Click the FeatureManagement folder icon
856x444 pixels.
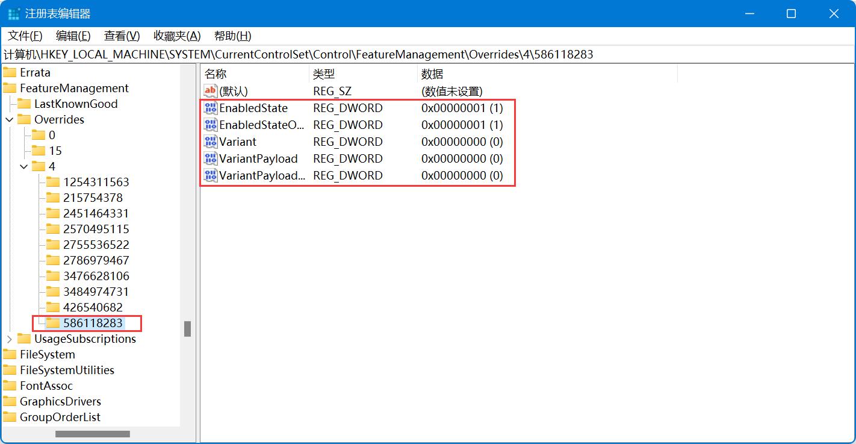tap(10, 88)
